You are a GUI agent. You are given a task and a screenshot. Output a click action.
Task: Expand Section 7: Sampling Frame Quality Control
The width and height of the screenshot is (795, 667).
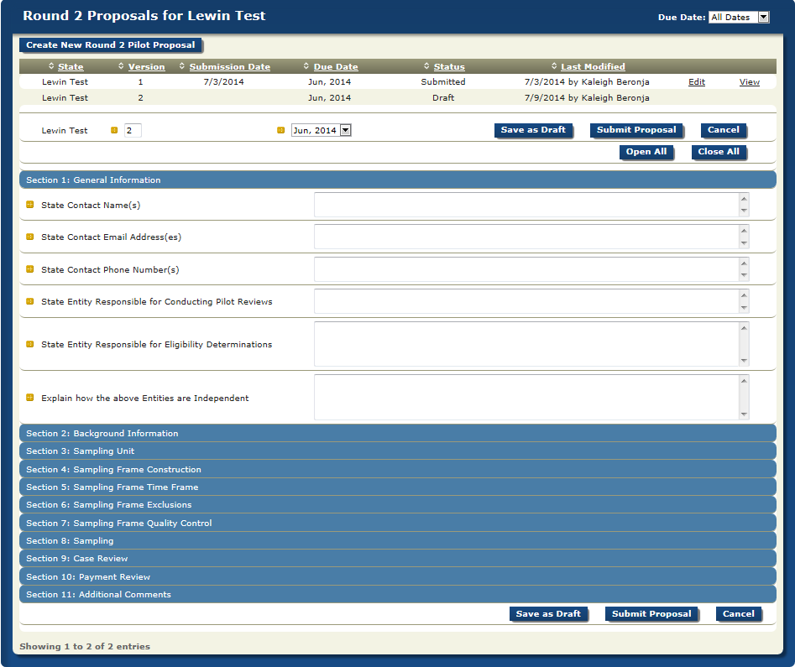click(398, 523)
